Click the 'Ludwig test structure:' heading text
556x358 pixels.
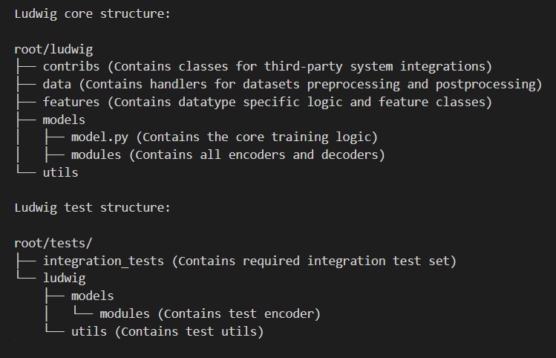93,207
